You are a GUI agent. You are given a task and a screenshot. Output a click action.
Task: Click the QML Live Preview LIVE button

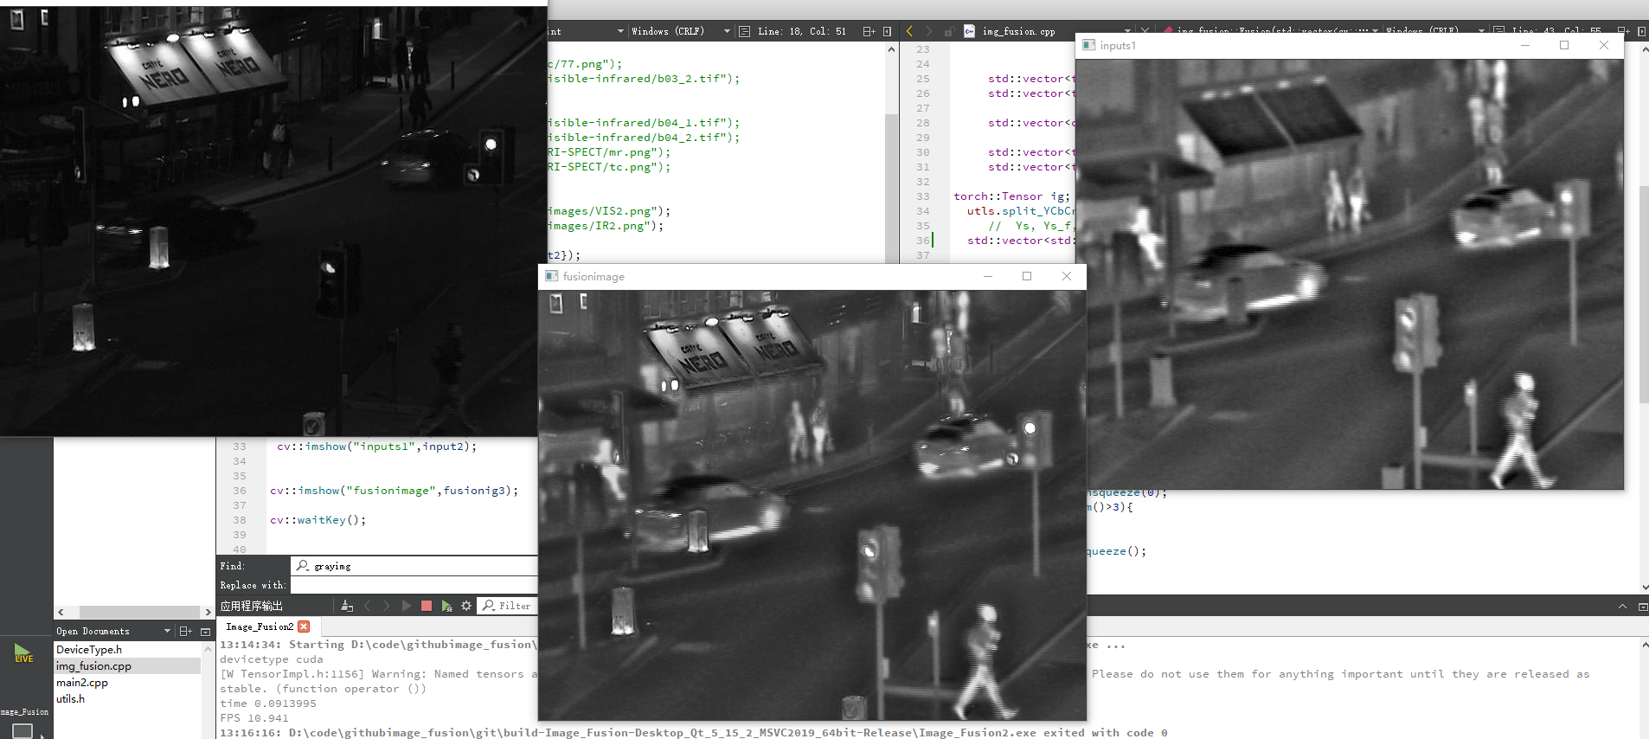[23, 653]
